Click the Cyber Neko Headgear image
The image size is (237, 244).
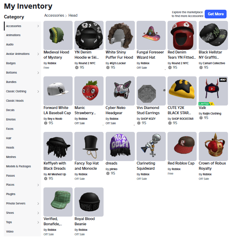click(x=120, y=91)
